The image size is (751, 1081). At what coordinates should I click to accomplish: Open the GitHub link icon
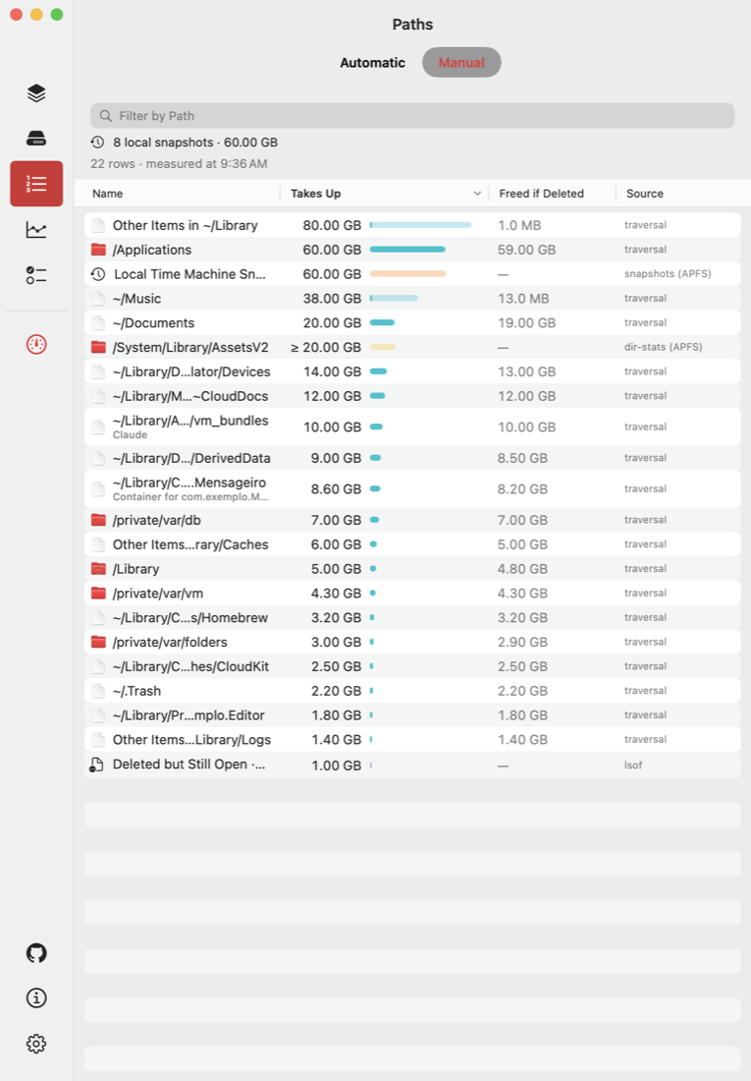click(36, 953)
